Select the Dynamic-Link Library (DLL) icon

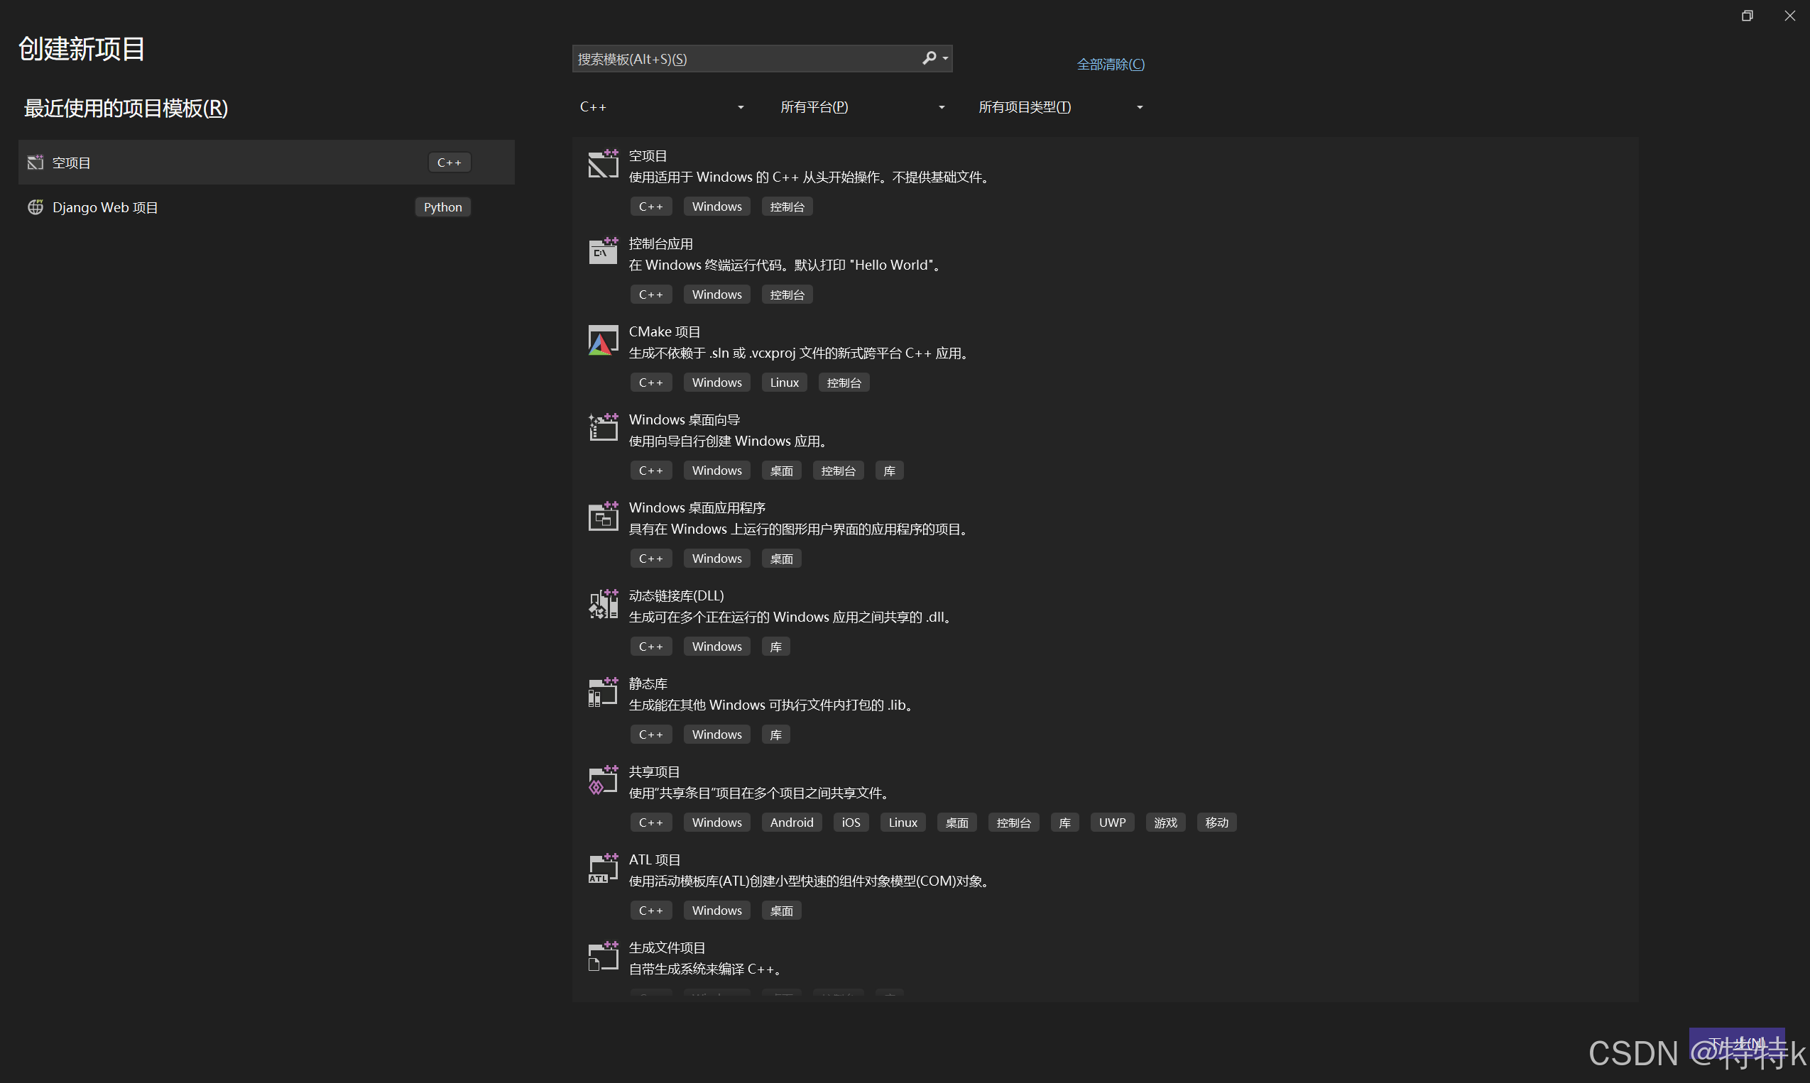(602, 604)
